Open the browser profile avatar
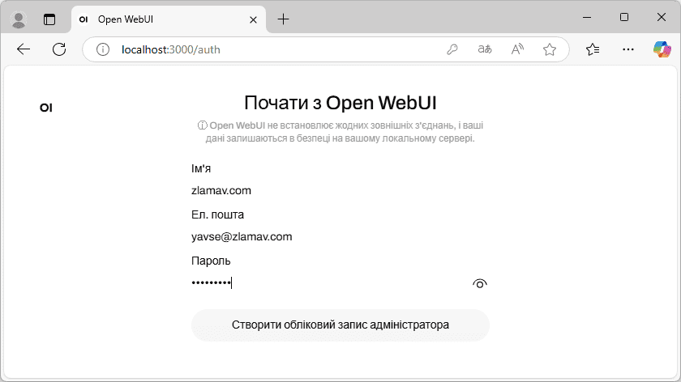 pos(19,19)
